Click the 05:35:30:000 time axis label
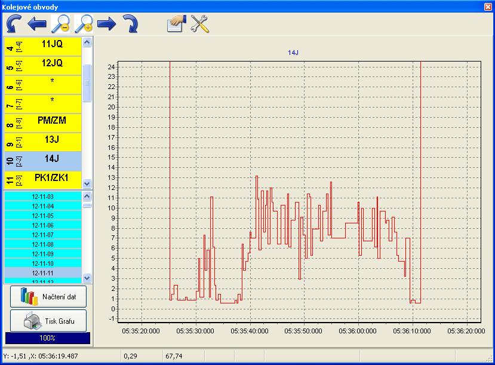This screenshot has width=495, height=365. coord(195,331)
